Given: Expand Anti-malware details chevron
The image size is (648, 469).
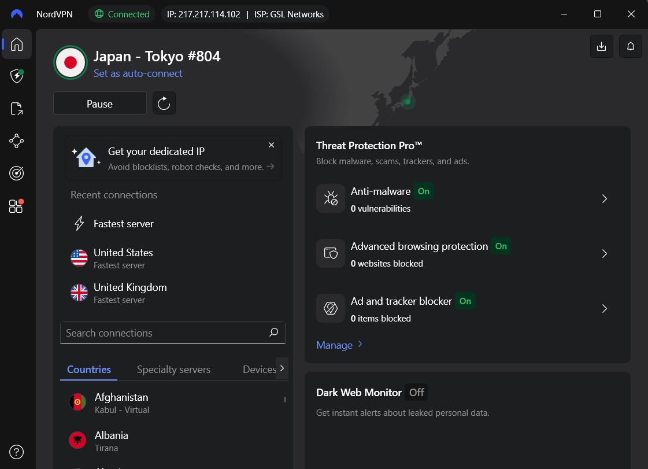Looking at the screenshot, I should tap(604, 199).
